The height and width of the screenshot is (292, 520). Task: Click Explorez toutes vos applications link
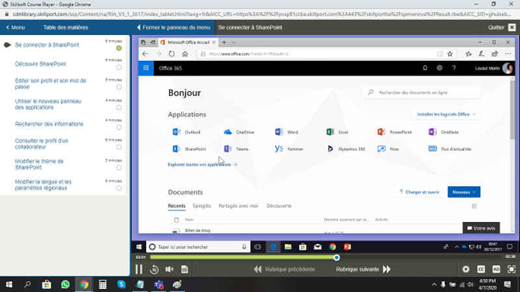pyautogui.click(x=202, y=165)
